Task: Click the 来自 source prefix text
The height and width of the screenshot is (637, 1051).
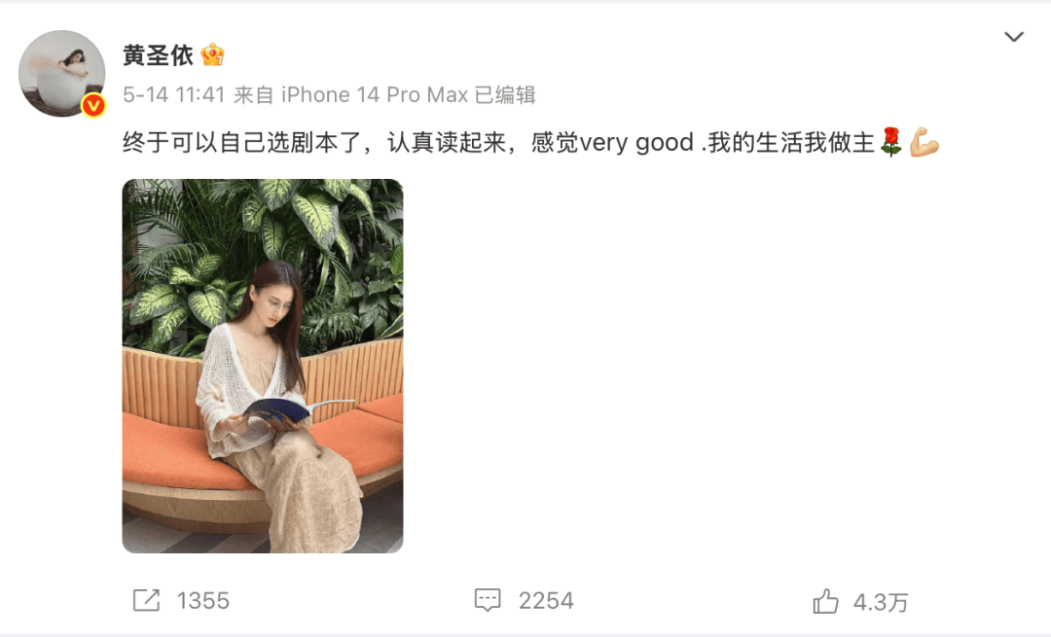Action: click(x=253, y=95)
